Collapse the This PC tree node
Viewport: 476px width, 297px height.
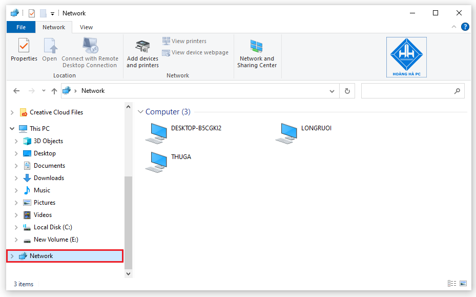pyautogui.click(x=12, y=129)
